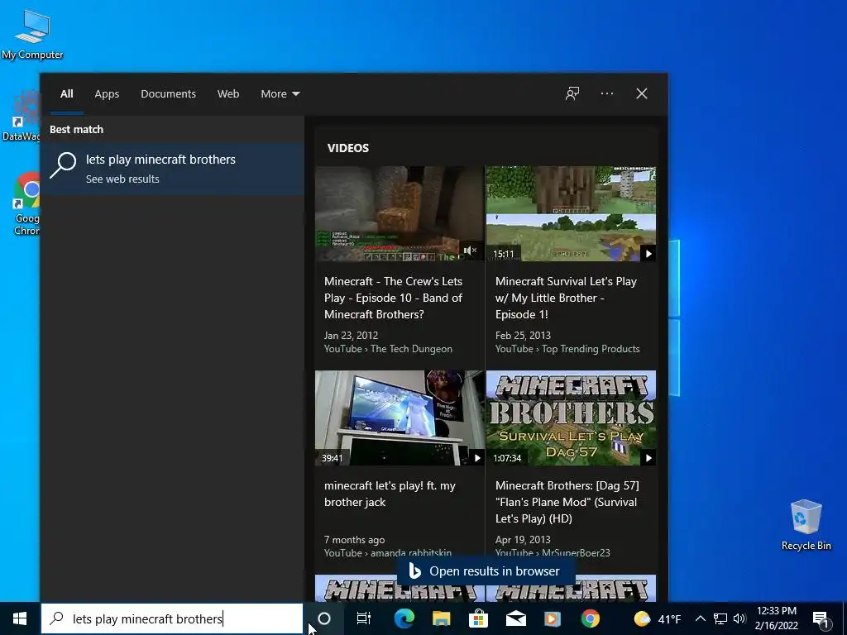Click the magnifier icon in taskbar search box
847x635 pixels.
(x=56, y=618)
